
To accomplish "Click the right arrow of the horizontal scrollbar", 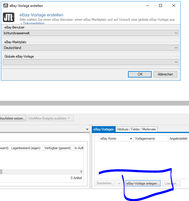I will (x=81, y=172).
